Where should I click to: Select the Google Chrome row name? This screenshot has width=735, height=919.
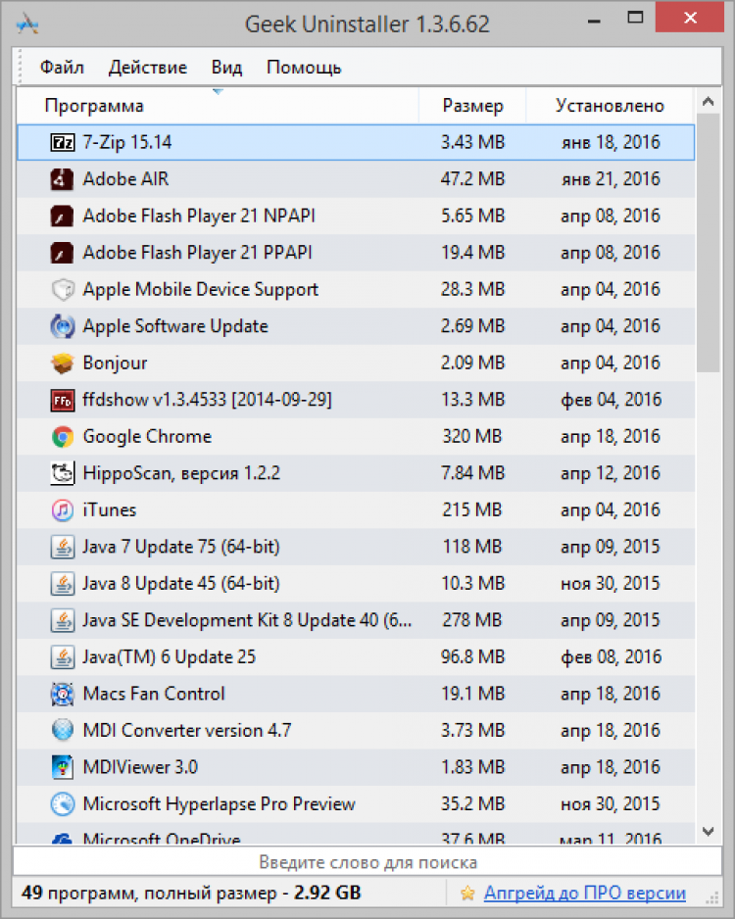(147, 437)
